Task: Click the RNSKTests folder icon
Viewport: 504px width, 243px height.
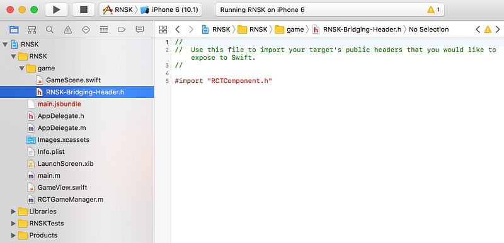Action: 23,224
